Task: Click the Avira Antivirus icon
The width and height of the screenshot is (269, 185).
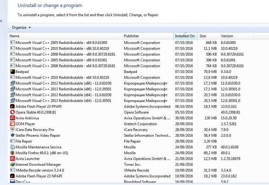Action: pos(12,118)
